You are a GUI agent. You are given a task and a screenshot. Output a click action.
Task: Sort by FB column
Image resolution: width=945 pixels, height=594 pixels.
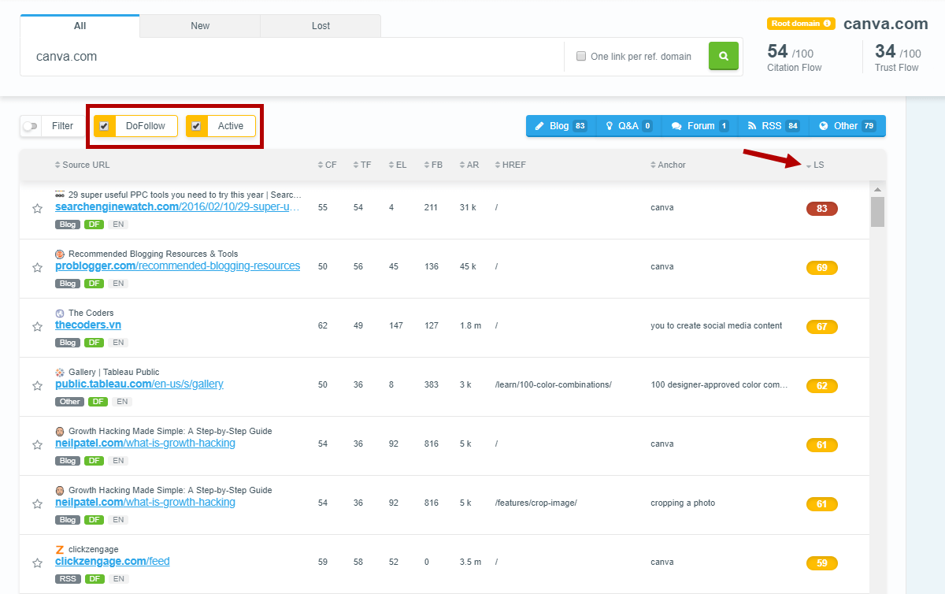point(432,165)
